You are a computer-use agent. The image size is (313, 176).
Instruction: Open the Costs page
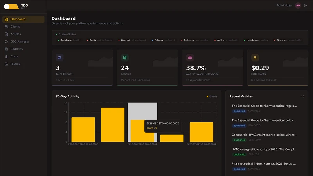[23, 56]
